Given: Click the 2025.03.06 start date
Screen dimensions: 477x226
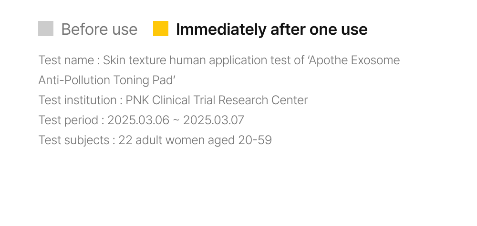Looking at the screenshot, I should tap(138, 120).
